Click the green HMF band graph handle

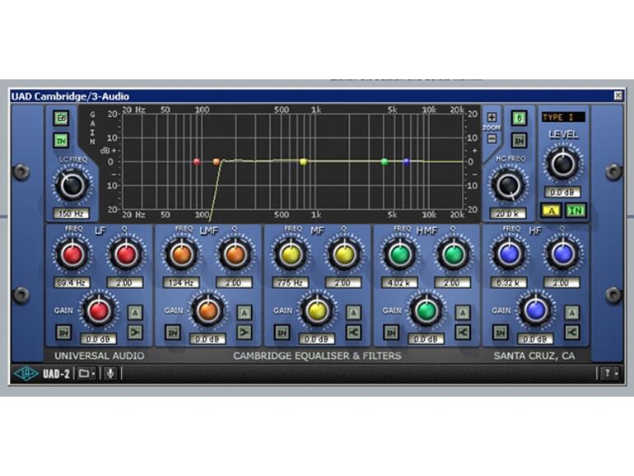[385, 161]
